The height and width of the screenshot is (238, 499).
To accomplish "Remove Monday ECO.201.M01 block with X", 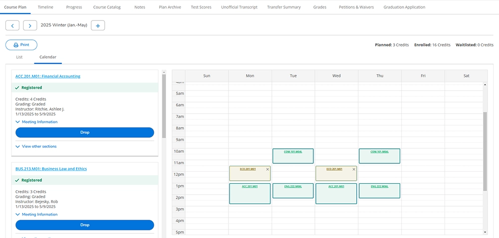I will [x=267, y=169].
